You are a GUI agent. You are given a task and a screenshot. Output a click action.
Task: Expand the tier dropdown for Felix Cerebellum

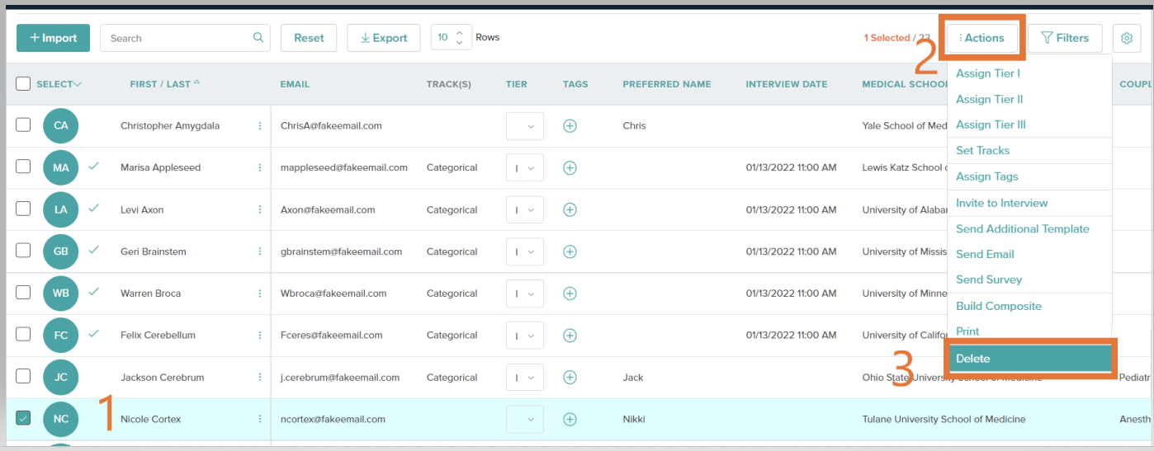(525, 335)
